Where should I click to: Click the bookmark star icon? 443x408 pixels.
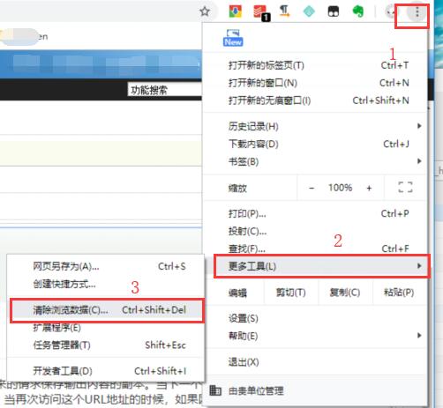(205, 11)
